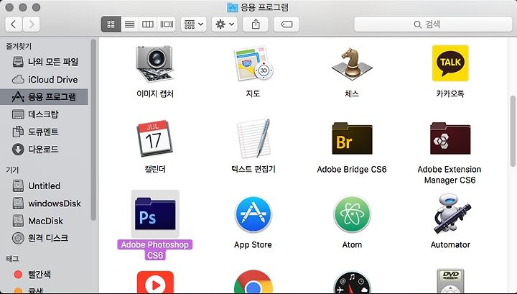
Task: Click the Tags (태그) sidebar header
Action: (x=12, y=259)
